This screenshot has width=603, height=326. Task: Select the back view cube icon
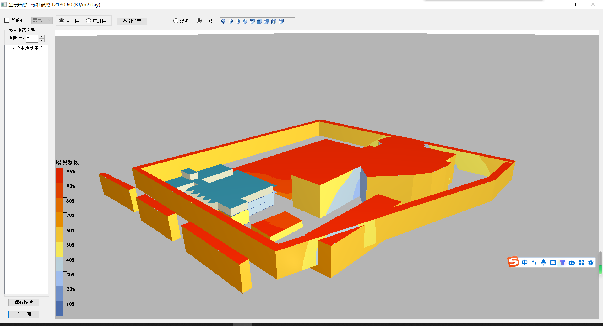click(267, 21)
